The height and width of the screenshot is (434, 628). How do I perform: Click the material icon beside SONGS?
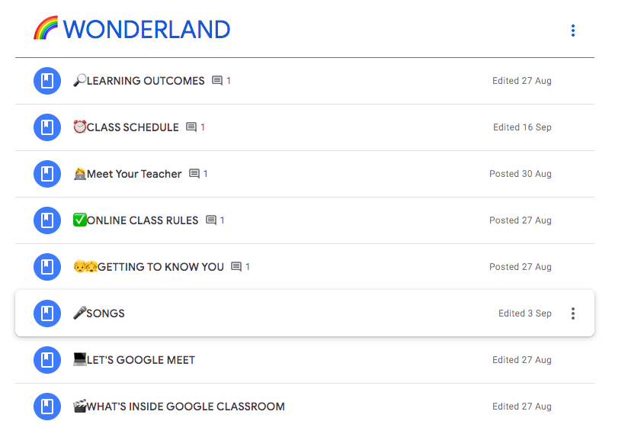(47, 313)
